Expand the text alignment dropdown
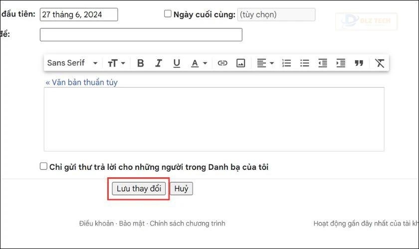Screen dimensions: 419x249 pos(265,63)
